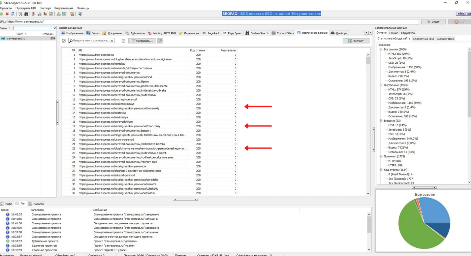Click the Сайт column header sort arrow
Screen dimensions: 471x256
pos(25,34)
